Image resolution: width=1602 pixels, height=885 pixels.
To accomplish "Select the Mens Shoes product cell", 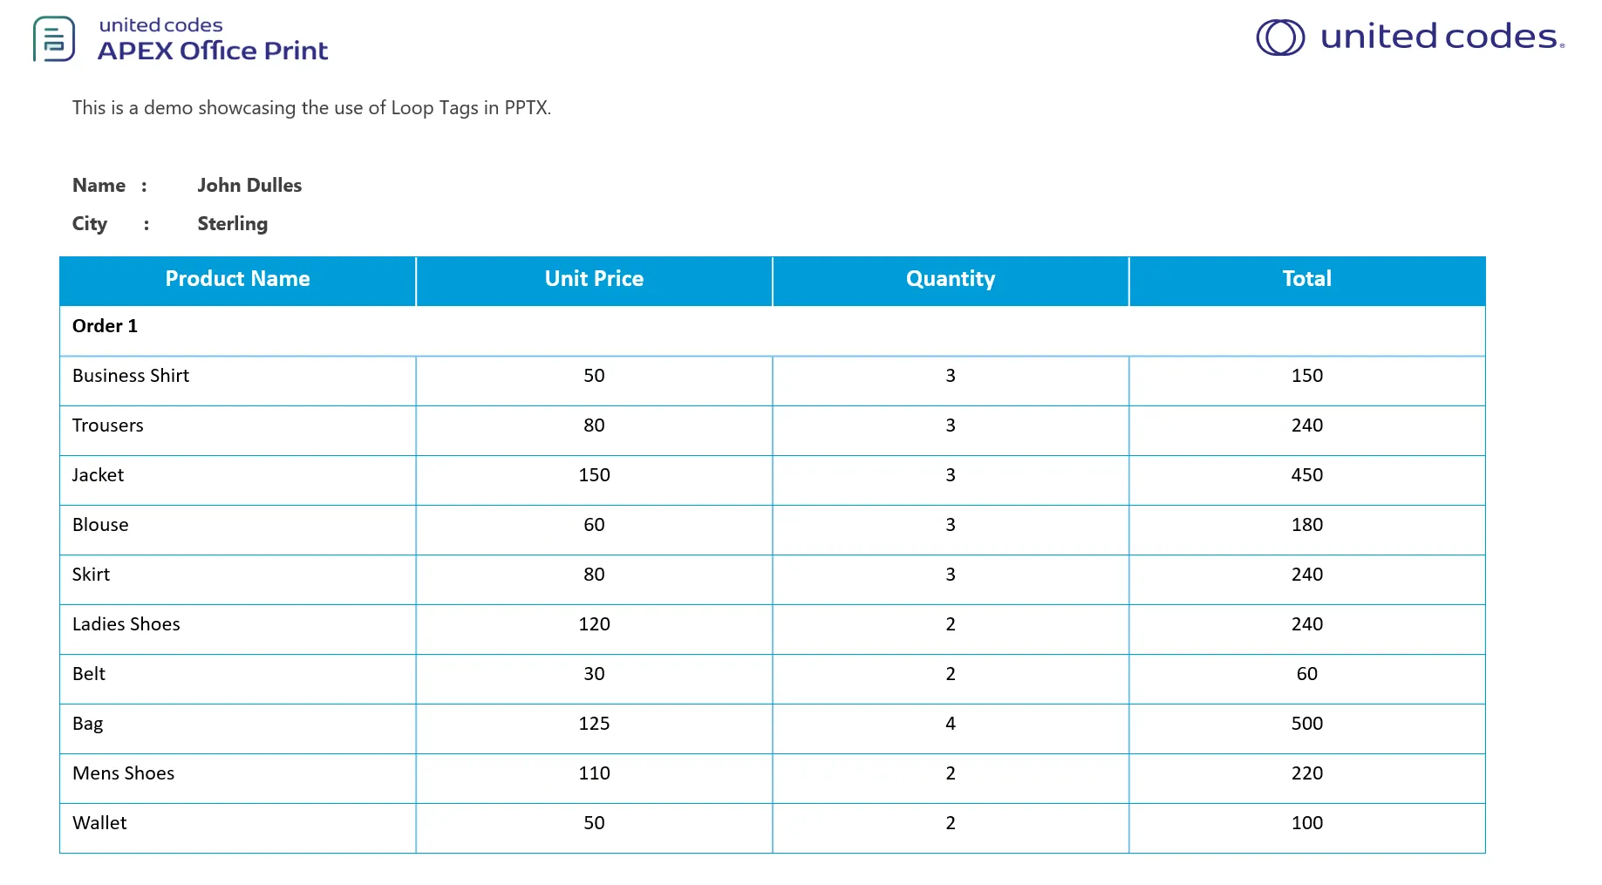I will pyautogui.click(x=238, y=778).
